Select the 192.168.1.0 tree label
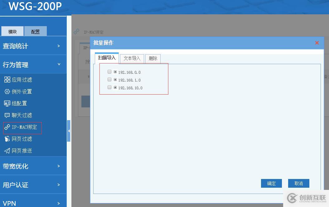 [x=129, y=80]
